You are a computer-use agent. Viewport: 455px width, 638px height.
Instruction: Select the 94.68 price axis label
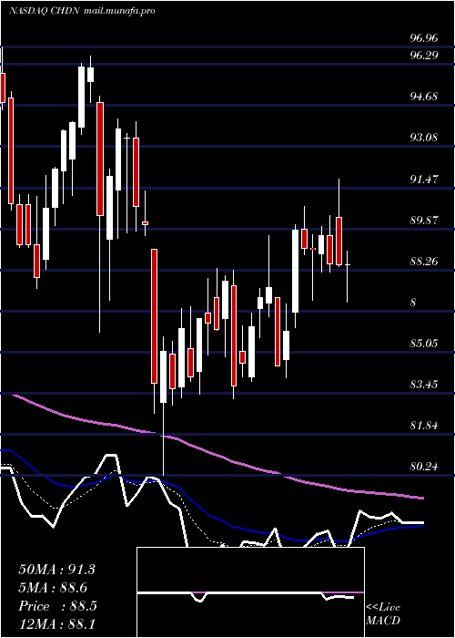pos(424,97)
